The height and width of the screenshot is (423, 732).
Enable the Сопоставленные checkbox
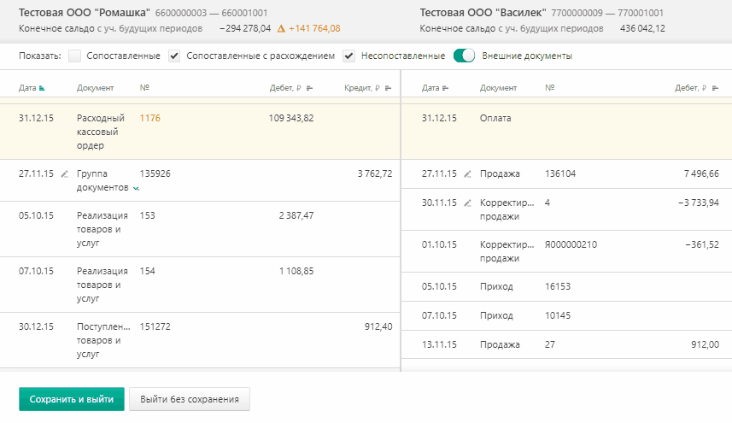click(x=74, y=56)
